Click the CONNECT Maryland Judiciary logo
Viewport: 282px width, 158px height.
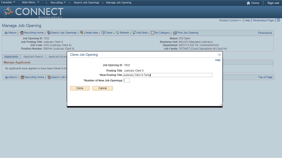(32, 12)
